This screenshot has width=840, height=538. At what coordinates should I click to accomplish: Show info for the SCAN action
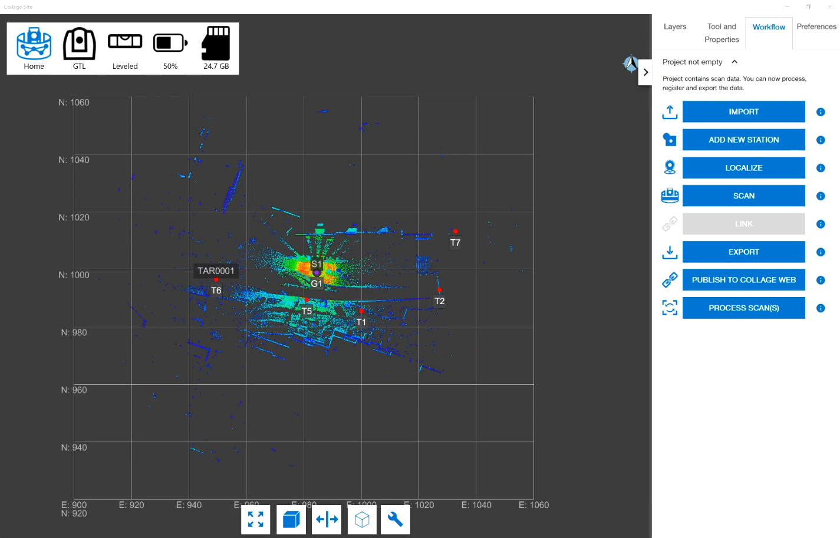pos(821,196)
